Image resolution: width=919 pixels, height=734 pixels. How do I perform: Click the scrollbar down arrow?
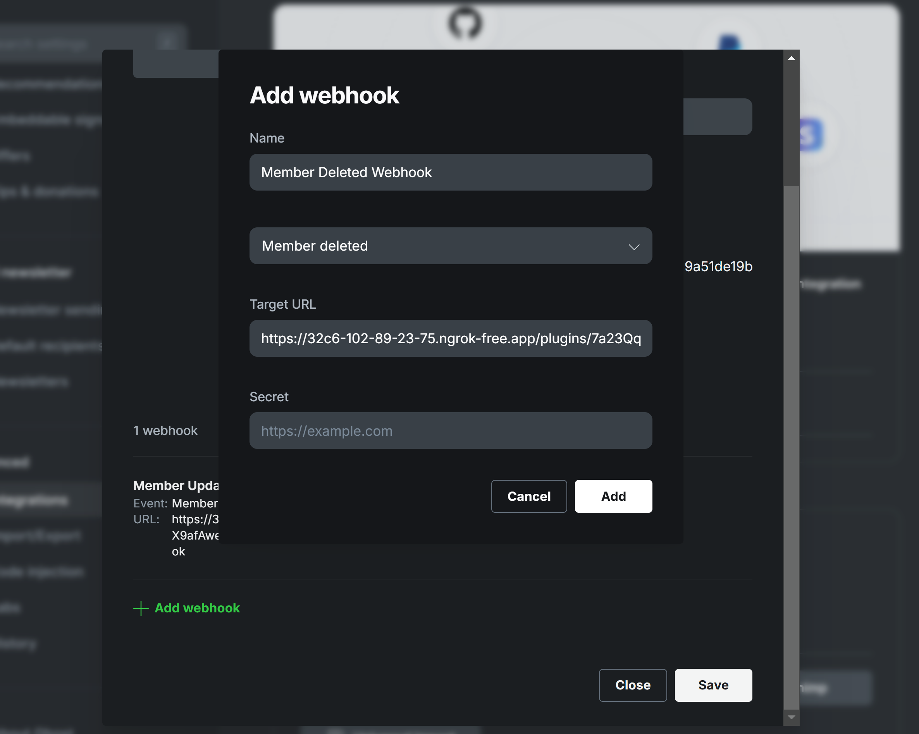click(x=791, y=717)
